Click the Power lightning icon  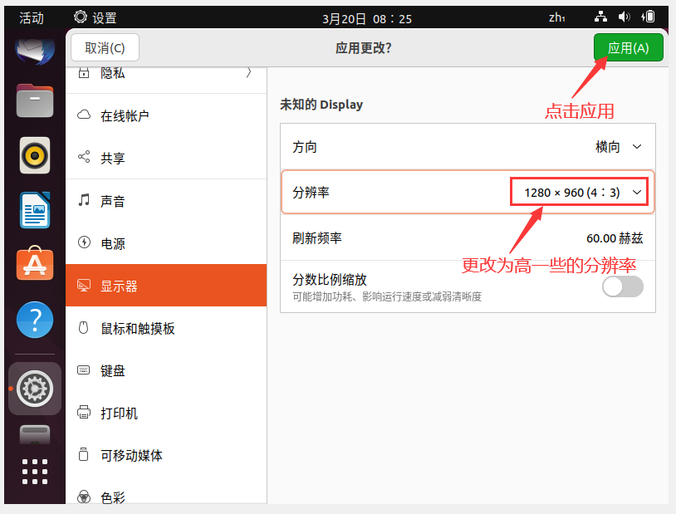tap(84, 242)
